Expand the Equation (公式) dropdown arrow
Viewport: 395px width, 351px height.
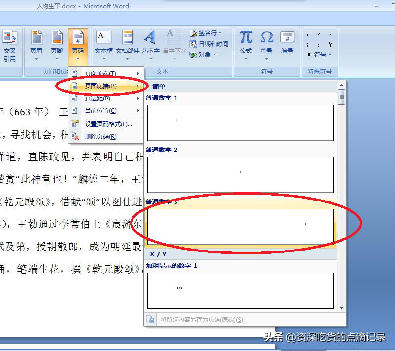[246, 59]
